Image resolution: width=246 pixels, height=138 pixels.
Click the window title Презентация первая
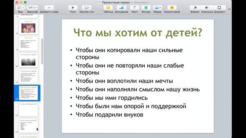click(116, 2)
